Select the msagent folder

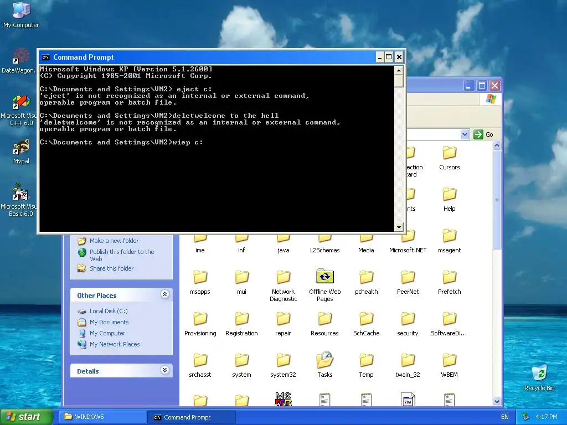[x=449, y=241]
